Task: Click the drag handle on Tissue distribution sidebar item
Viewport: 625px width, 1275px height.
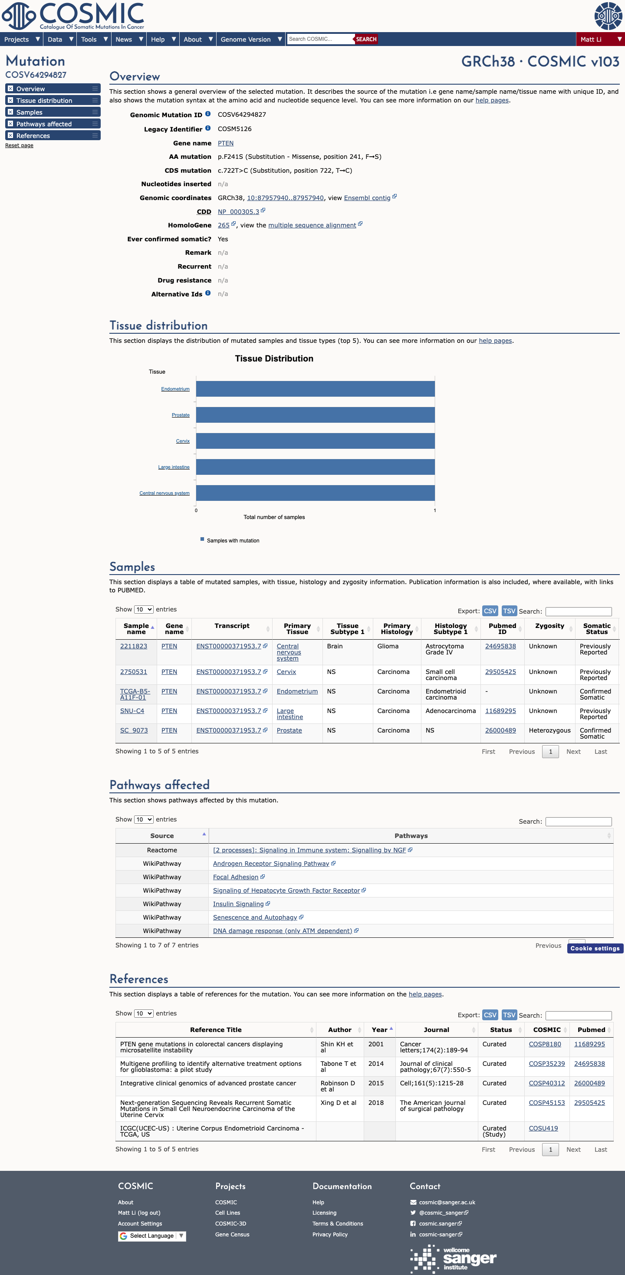Action: (95, 101)
